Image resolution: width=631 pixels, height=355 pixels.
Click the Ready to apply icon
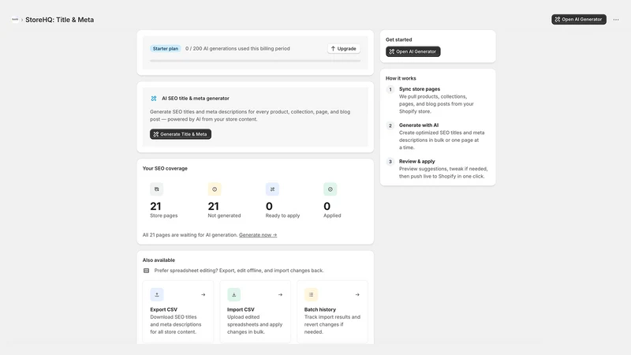(x=272, y=189)
